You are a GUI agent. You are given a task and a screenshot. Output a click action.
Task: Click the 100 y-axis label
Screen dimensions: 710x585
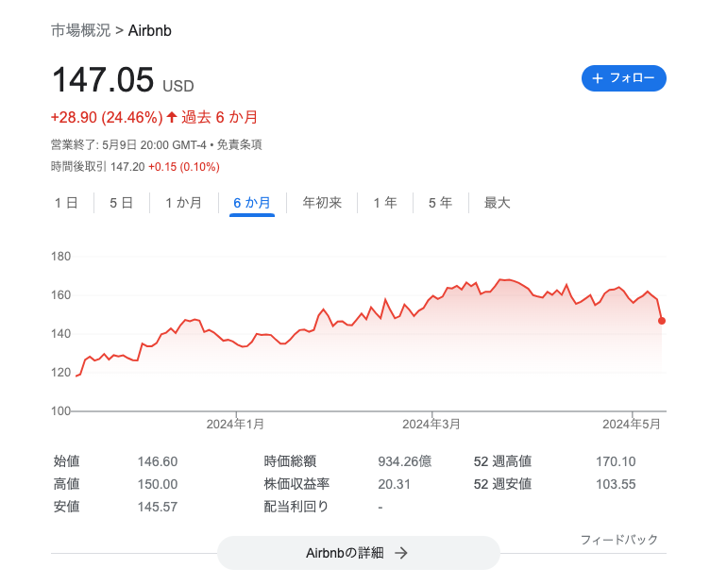(x=60, y=410)
